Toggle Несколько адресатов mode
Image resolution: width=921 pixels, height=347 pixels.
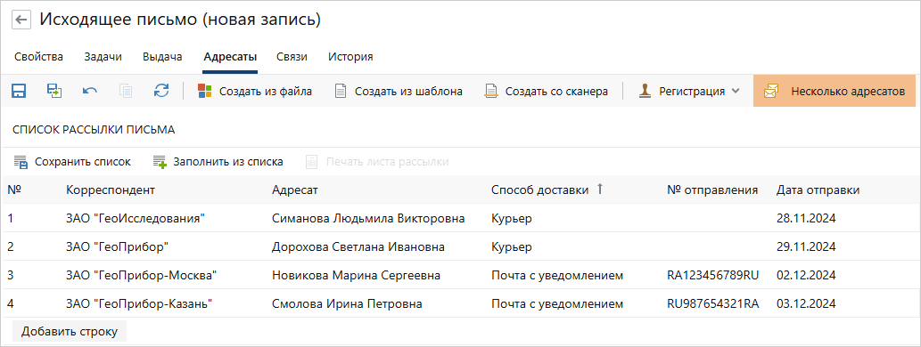tap(835, 91)
